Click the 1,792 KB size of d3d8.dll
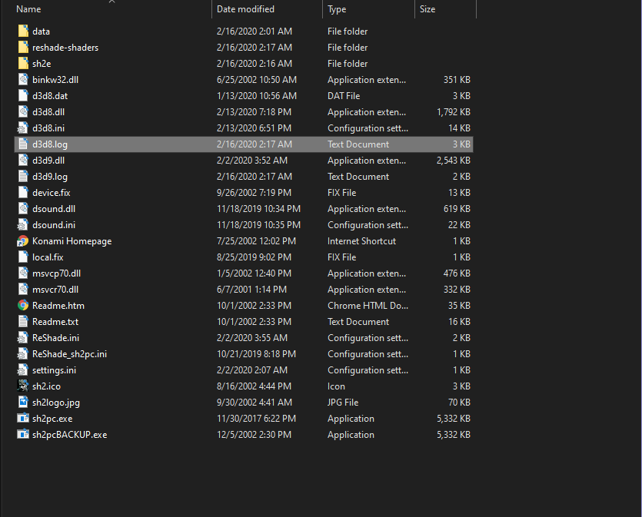This screenshot has height=517, width=642. coord(454,112)
